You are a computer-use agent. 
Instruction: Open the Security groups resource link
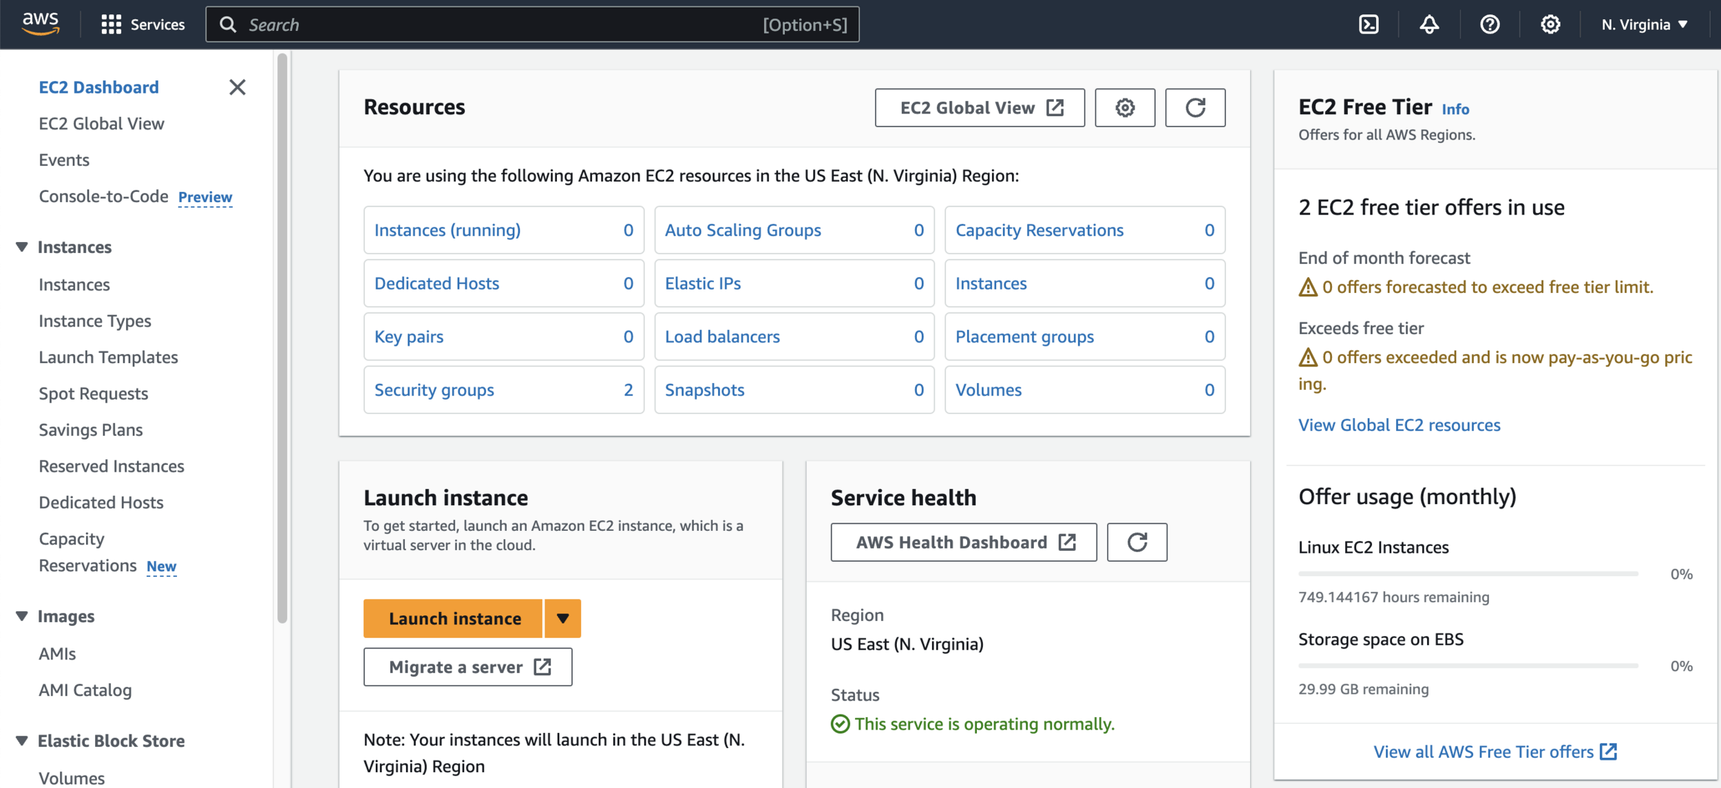[x=434, y=390]
